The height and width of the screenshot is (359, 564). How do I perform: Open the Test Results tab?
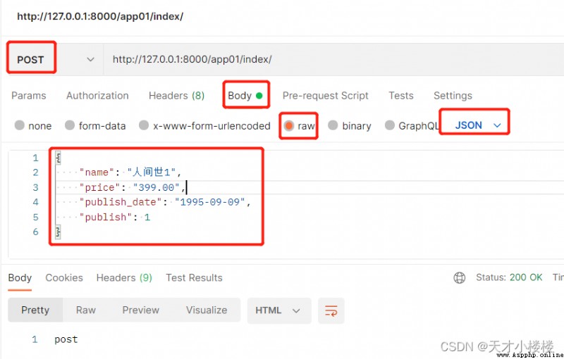point(195,278)
